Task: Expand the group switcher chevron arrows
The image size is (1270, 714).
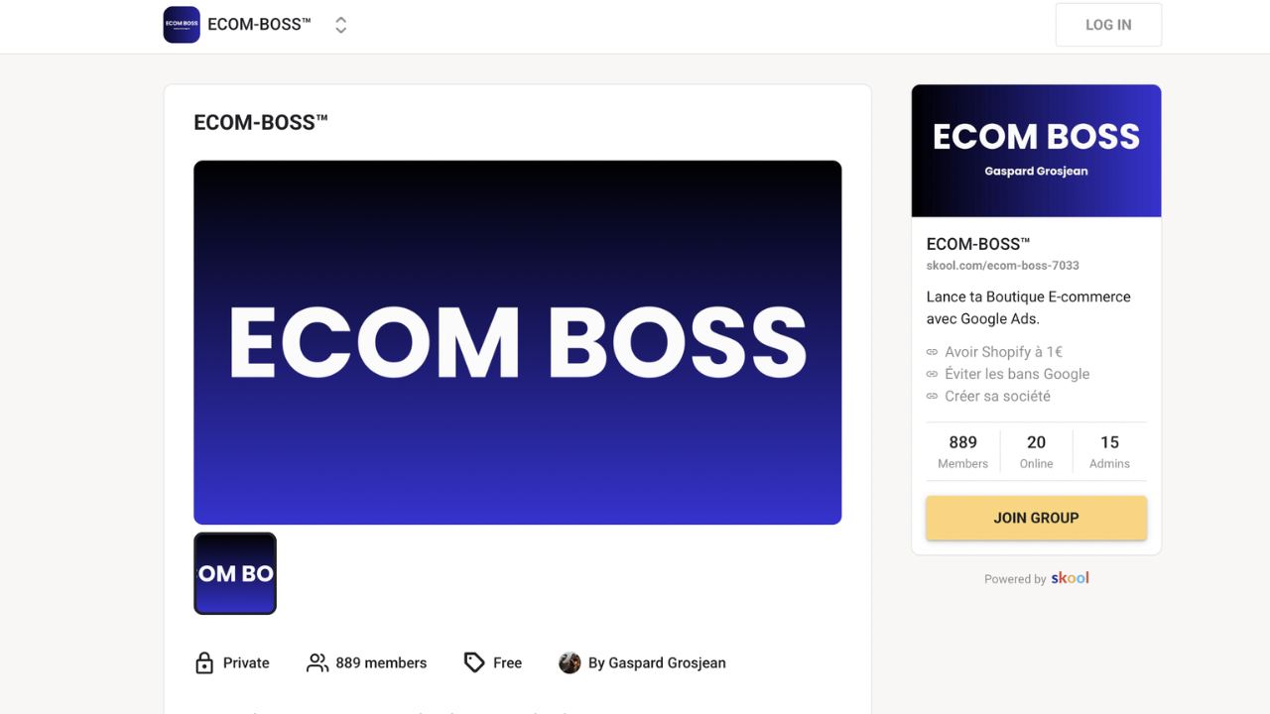Action: (x=340, y=25)
